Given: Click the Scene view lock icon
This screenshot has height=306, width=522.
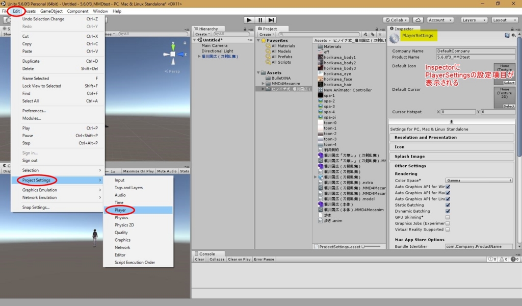Looking at the screenshot, I should (x=185, y=43).
